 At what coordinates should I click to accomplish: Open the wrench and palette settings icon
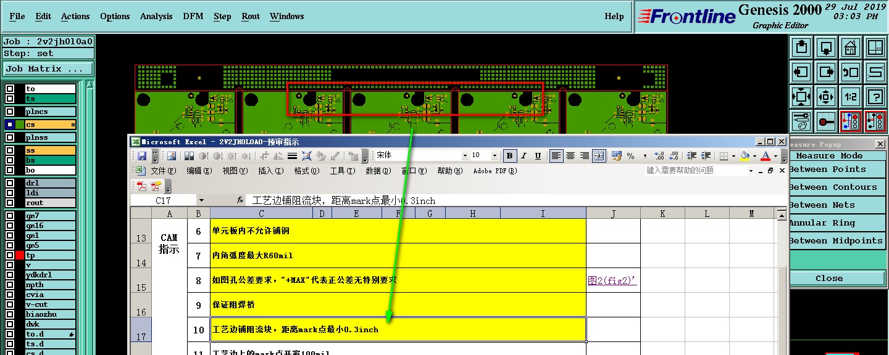[x=801, y=121]
